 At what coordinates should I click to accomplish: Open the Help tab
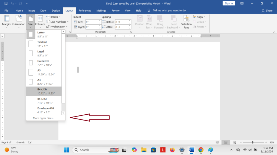tap(139, 10)
